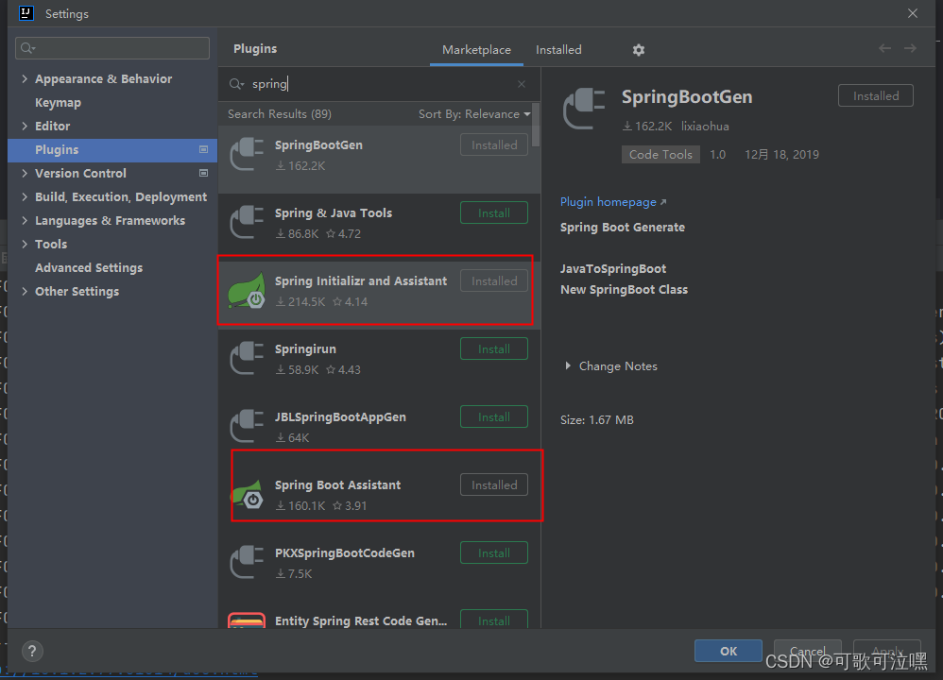Screen dimensions: 943x680
Task: Clear the plugin search with the X icon
Action: [x=522, y=84]
